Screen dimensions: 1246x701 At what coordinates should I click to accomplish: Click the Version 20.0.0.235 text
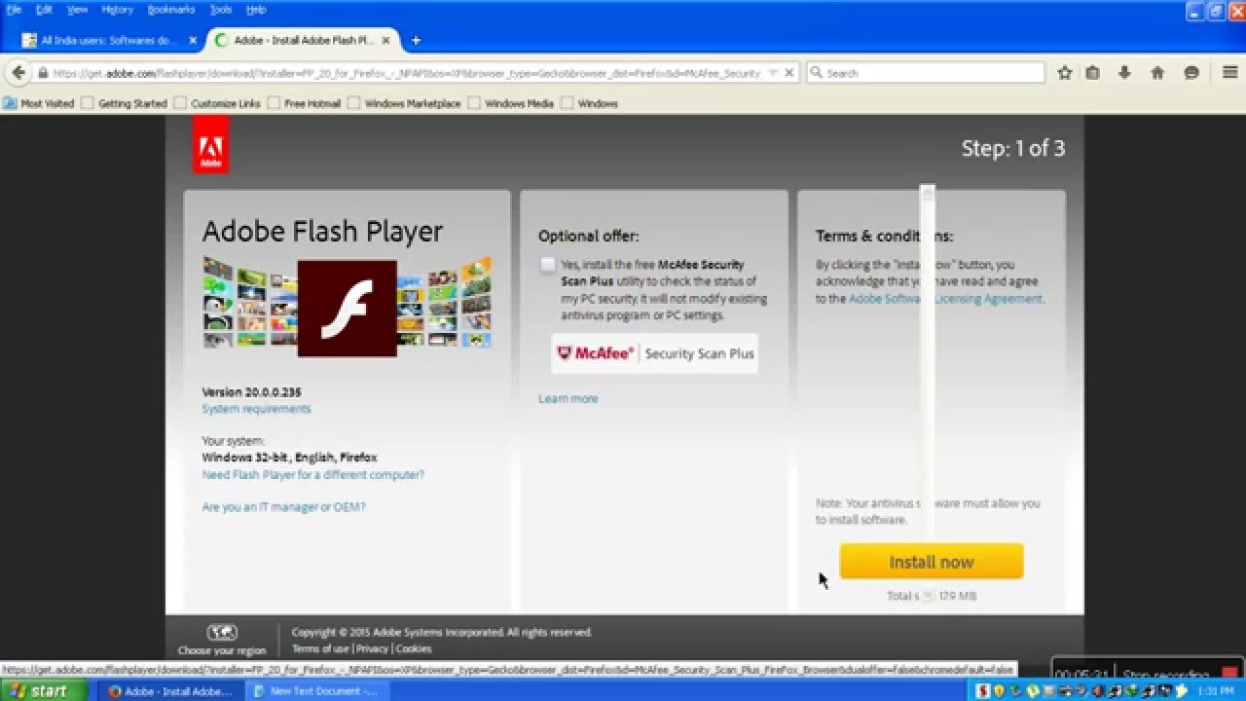(251, 392)
